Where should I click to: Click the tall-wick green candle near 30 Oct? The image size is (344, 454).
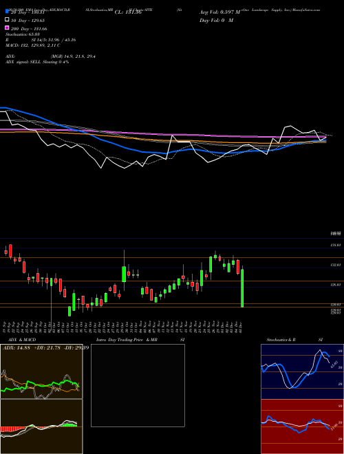(x=124, y=274)
